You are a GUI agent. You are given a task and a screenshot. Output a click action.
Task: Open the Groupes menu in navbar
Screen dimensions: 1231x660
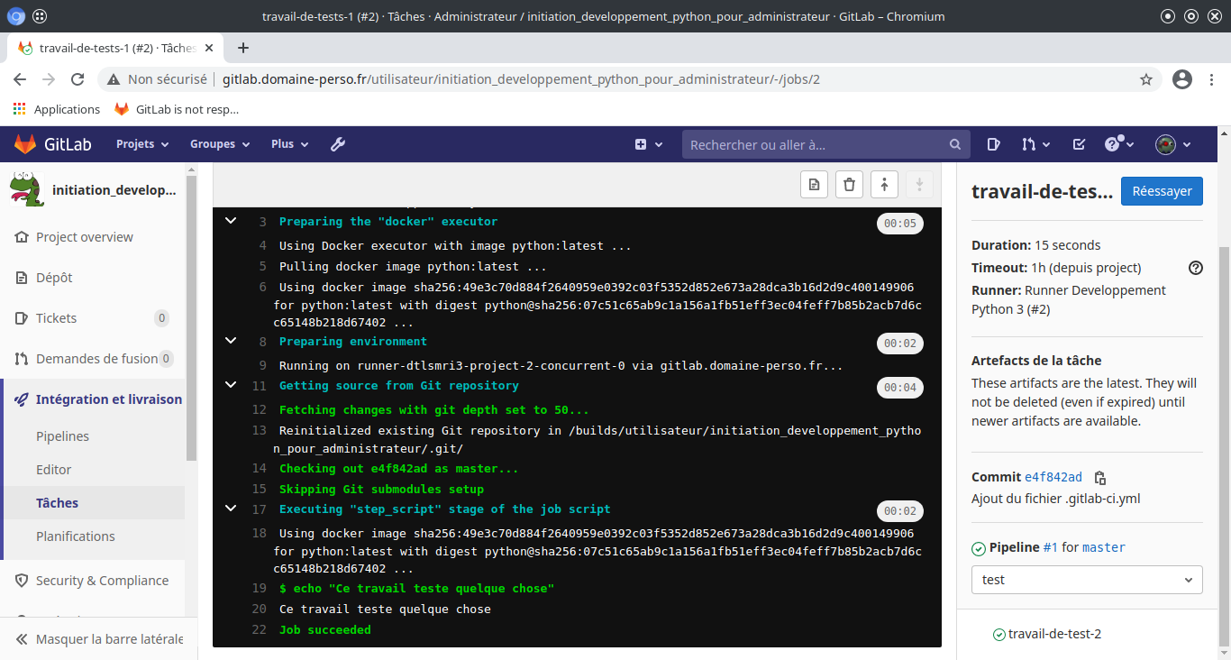pos(219,144)
